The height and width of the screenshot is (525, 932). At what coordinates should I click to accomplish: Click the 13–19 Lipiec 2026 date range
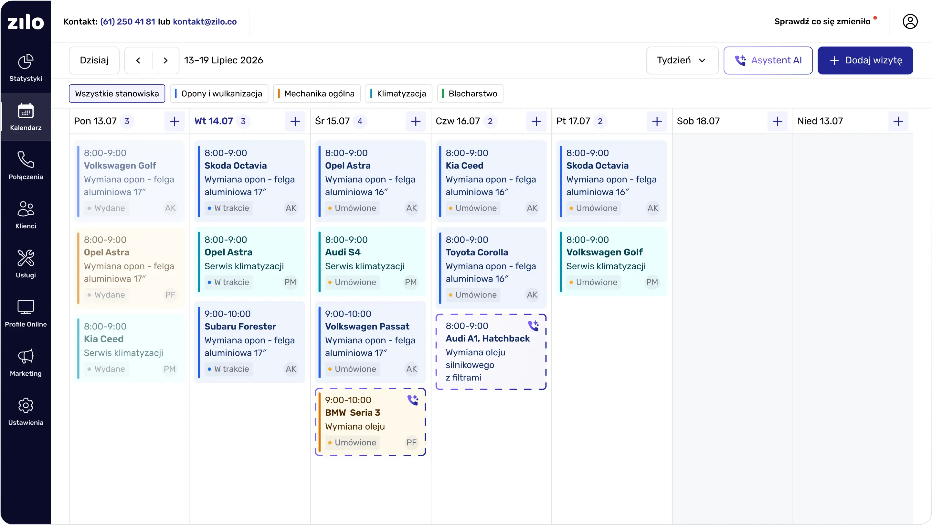pyautogui.click(x=224, y=60)
